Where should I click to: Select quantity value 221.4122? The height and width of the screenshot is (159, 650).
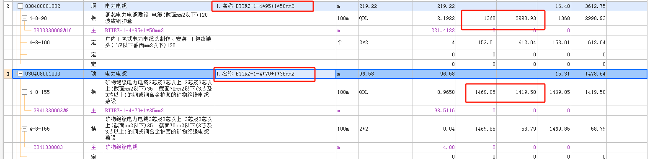[443, 30]
